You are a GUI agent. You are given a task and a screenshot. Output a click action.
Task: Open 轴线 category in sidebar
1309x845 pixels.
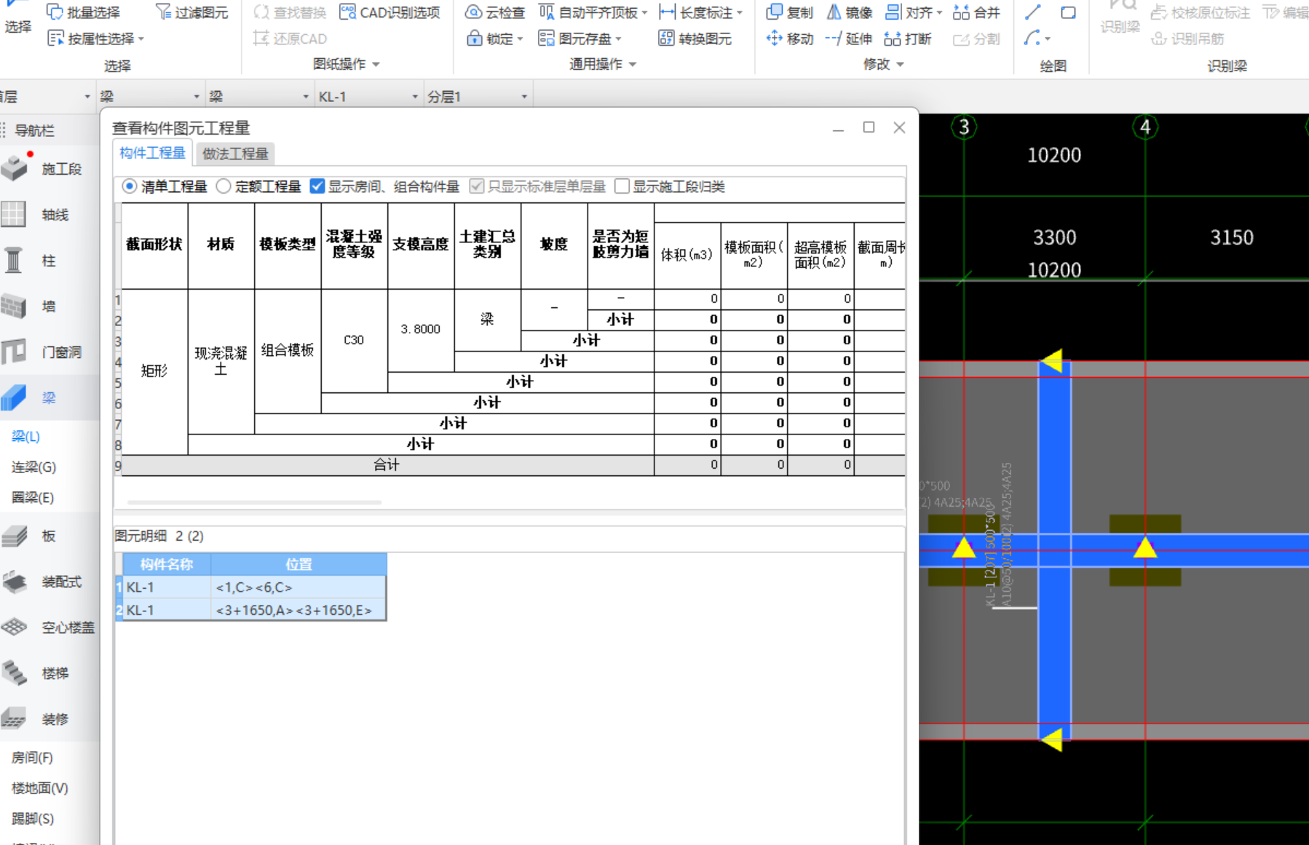click(x=50, y=215)
